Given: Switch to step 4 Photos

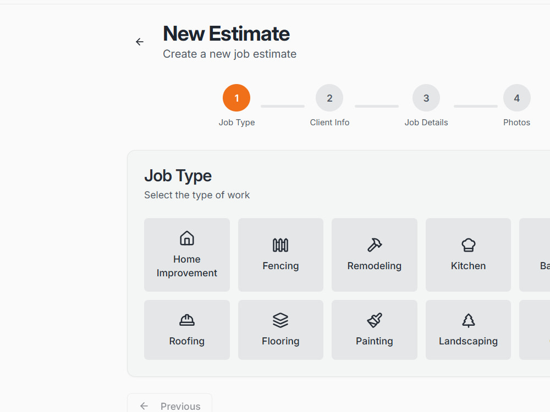Looking at the screenshot, I should (516, 98).
